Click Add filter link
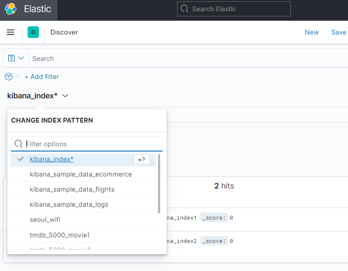Screen dimensions: 348x271 (42, 77)
